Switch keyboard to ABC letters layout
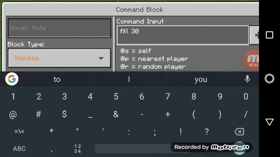280x157 pixels. point(19,149)
